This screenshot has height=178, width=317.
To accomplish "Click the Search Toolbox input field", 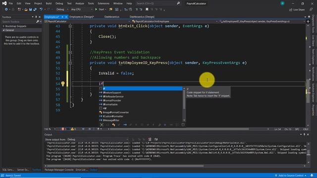I will (19, 21).
